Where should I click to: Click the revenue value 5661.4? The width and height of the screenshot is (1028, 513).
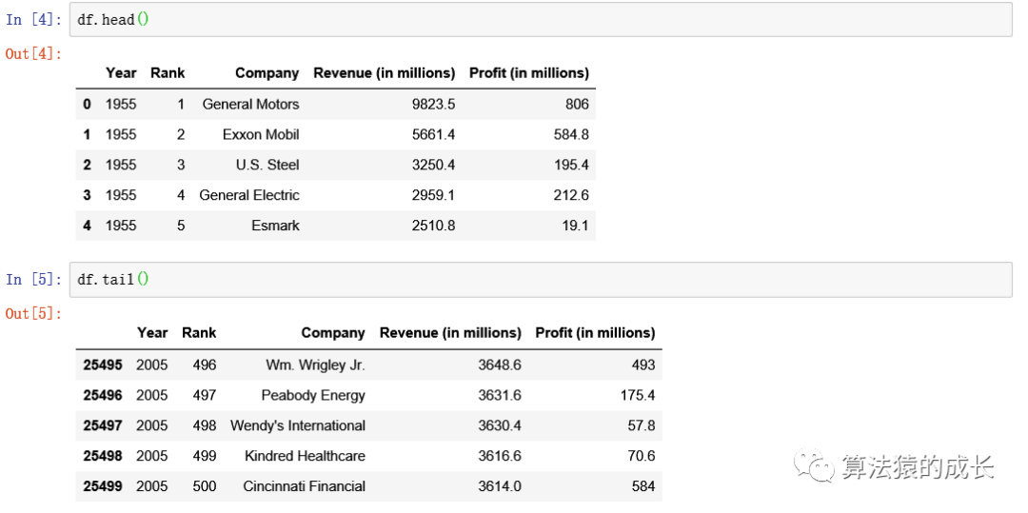[433, 134]
